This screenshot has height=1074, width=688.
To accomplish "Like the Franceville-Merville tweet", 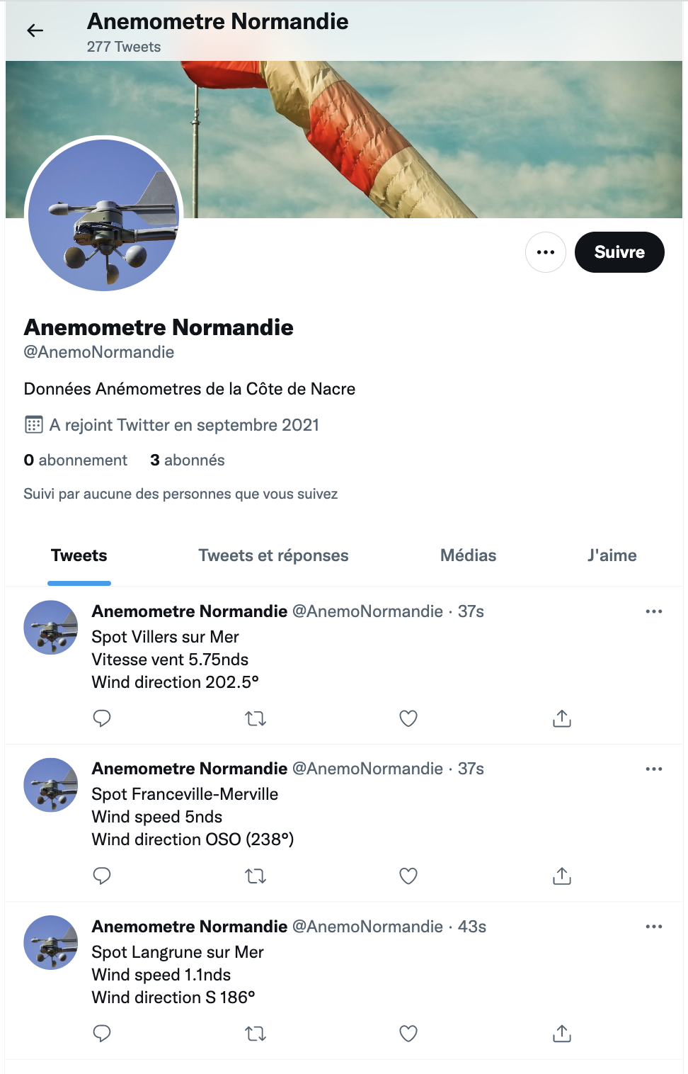I will [408, 876].
